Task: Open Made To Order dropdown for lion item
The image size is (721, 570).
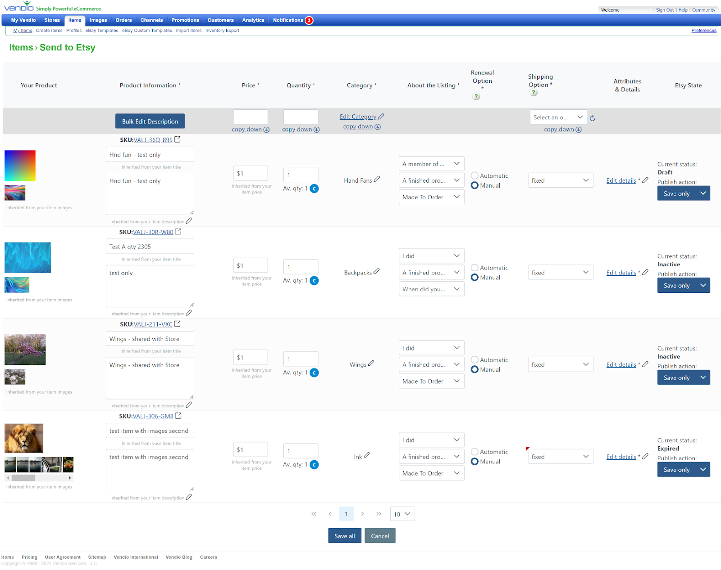Action: [431, 473]
